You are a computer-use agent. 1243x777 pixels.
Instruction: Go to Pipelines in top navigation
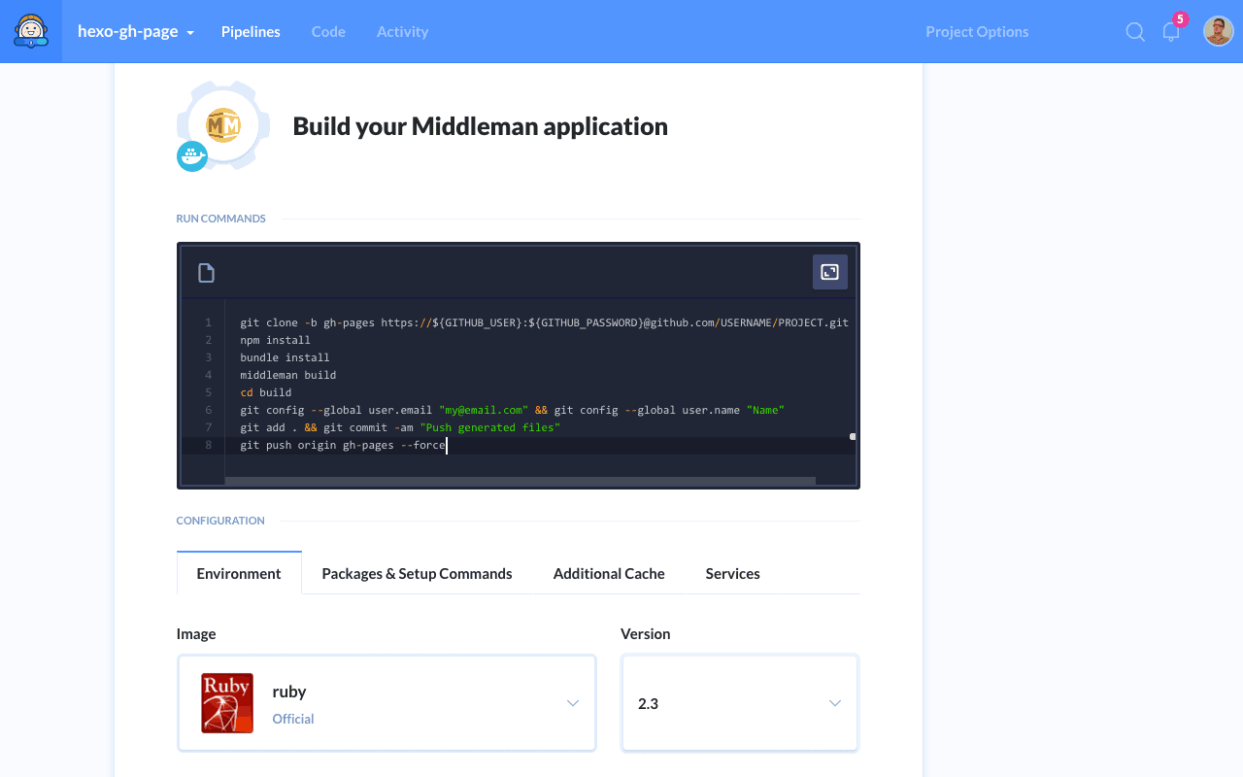(x=251, y=32)
